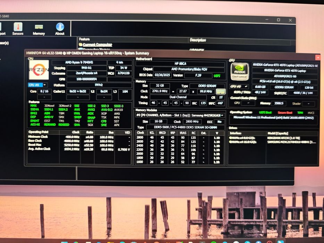Click the GDDR6 SDRAM field
This screenshot has height=243, width=324.
[x=284, y=87]
